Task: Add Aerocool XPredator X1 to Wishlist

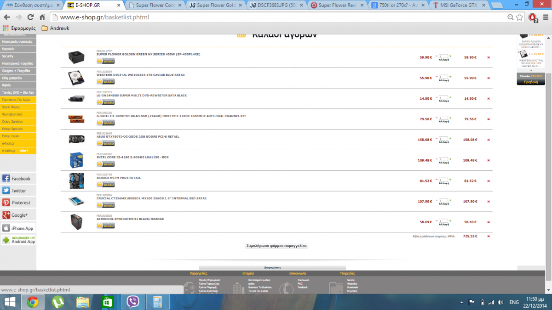Action: 105,225
